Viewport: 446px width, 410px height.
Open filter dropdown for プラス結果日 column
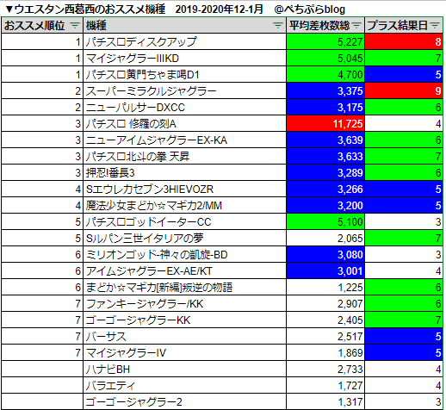tap(435, 26)
